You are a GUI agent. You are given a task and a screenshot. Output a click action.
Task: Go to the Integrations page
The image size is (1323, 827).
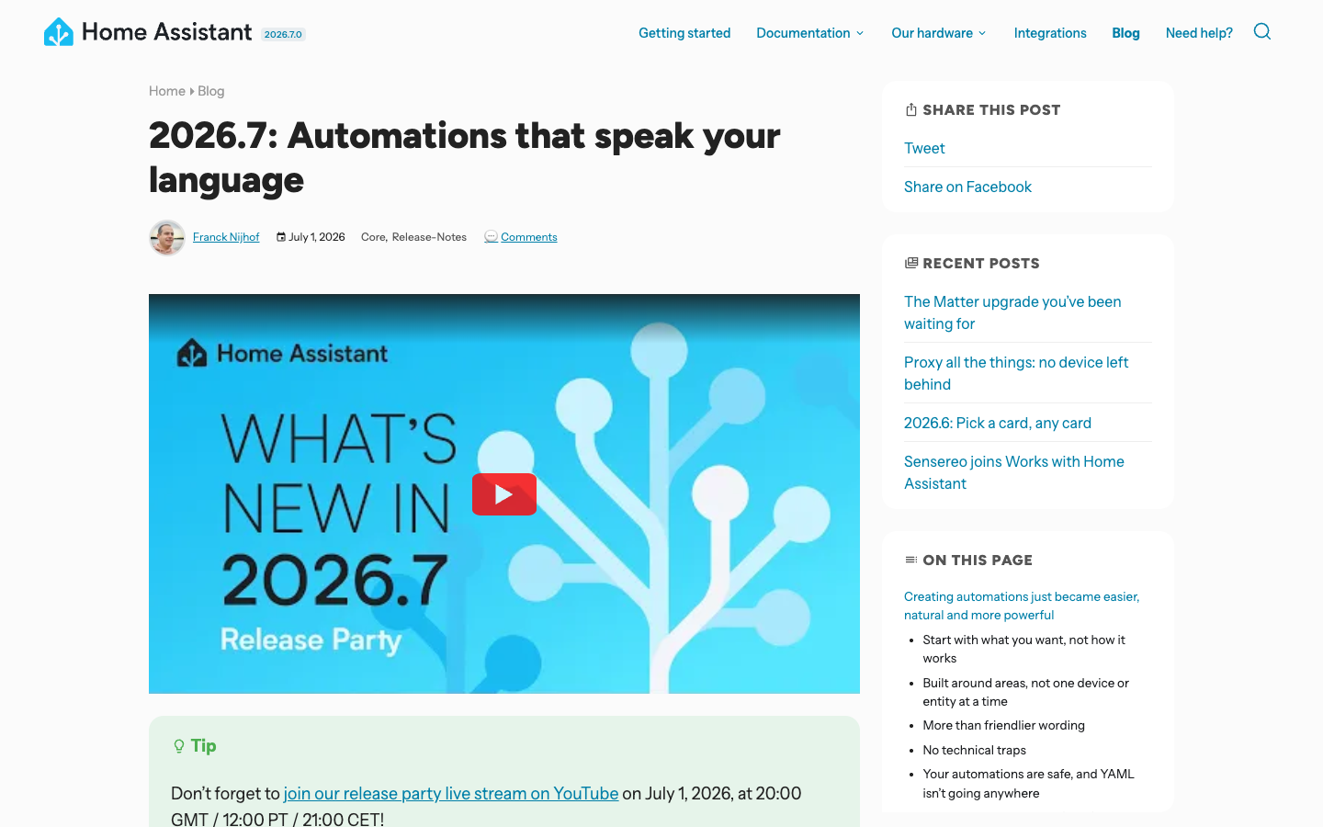1050,33
